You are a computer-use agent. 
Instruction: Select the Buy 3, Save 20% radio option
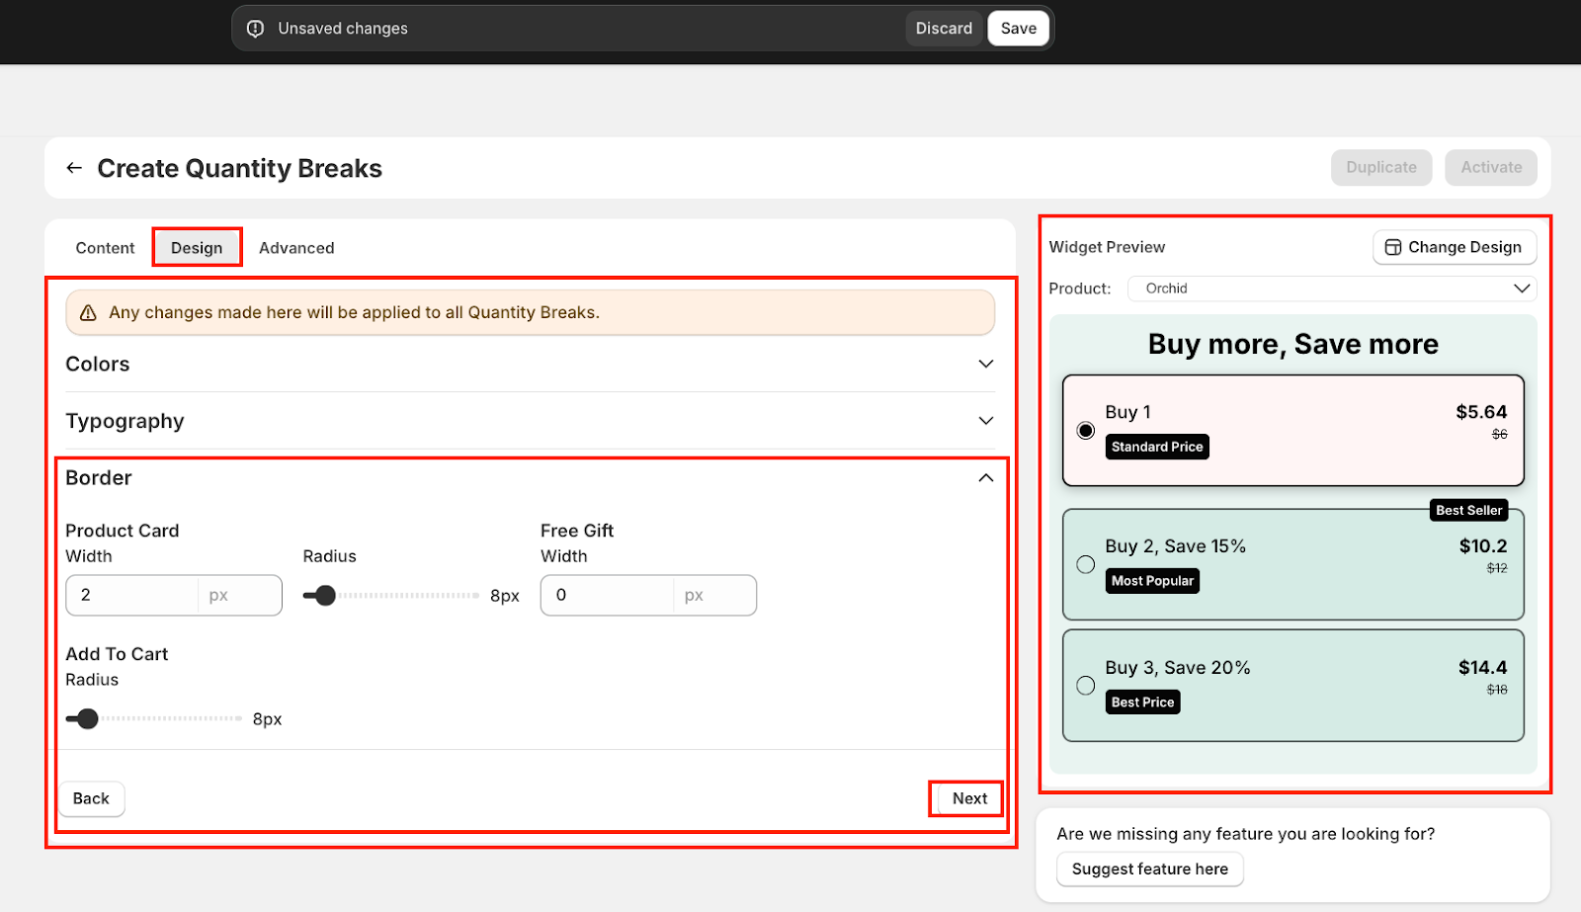click(x=1085, y=686)
